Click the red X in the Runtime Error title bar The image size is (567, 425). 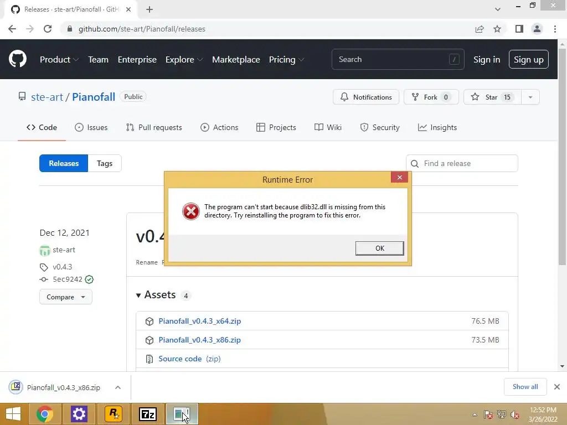[400, 177]
